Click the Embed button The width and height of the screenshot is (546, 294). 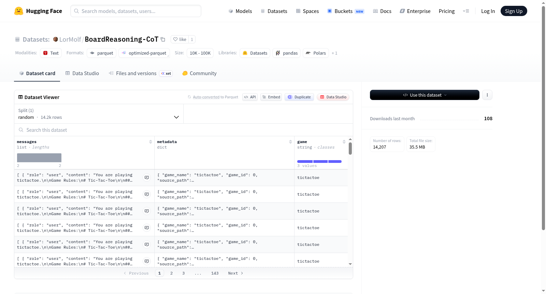271,97
